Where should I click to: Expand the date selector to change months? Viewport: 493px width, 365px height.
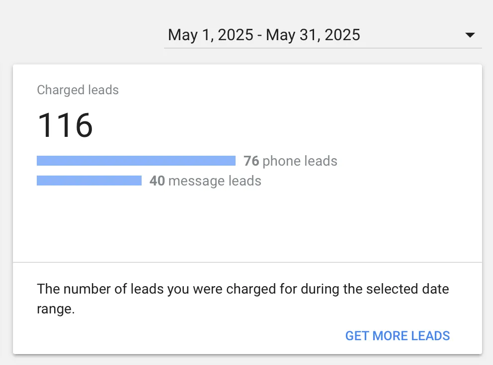(x=469, y=35)
